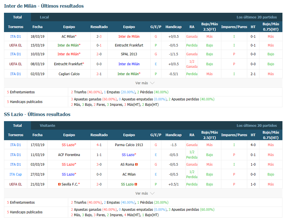Screen dimensions: 285x219
Task: Click the Resultado header in the Inter table
Action: click(x=99, y=27)
